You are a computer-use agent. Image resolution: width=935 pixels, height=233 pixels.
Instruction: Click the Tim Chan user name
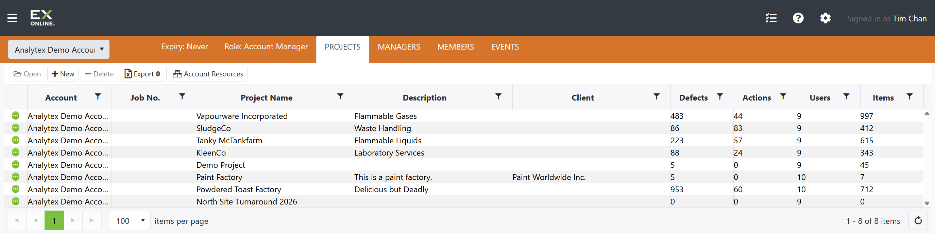(910, 18)
